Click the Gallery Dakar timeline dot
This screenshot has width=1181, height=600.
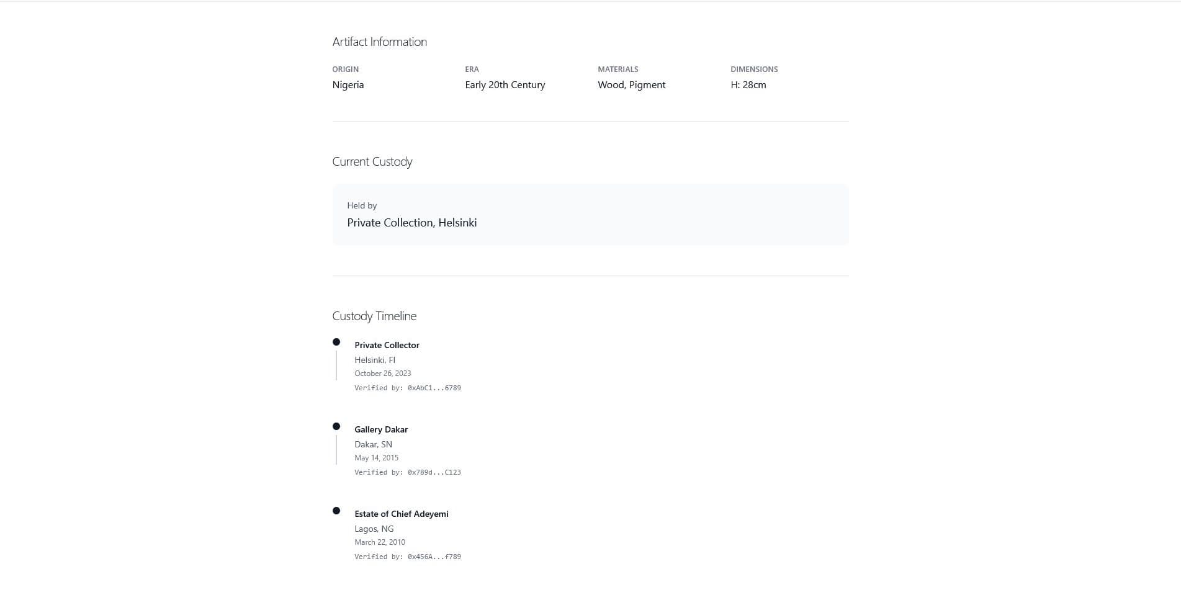tap(336, 426)
